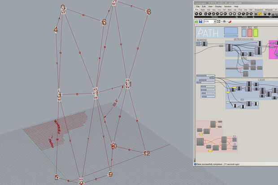Click the blue Save floppy disk icon
Image resolution: width=278 pixels, height=185 pixels.
[x=200, y=22]
